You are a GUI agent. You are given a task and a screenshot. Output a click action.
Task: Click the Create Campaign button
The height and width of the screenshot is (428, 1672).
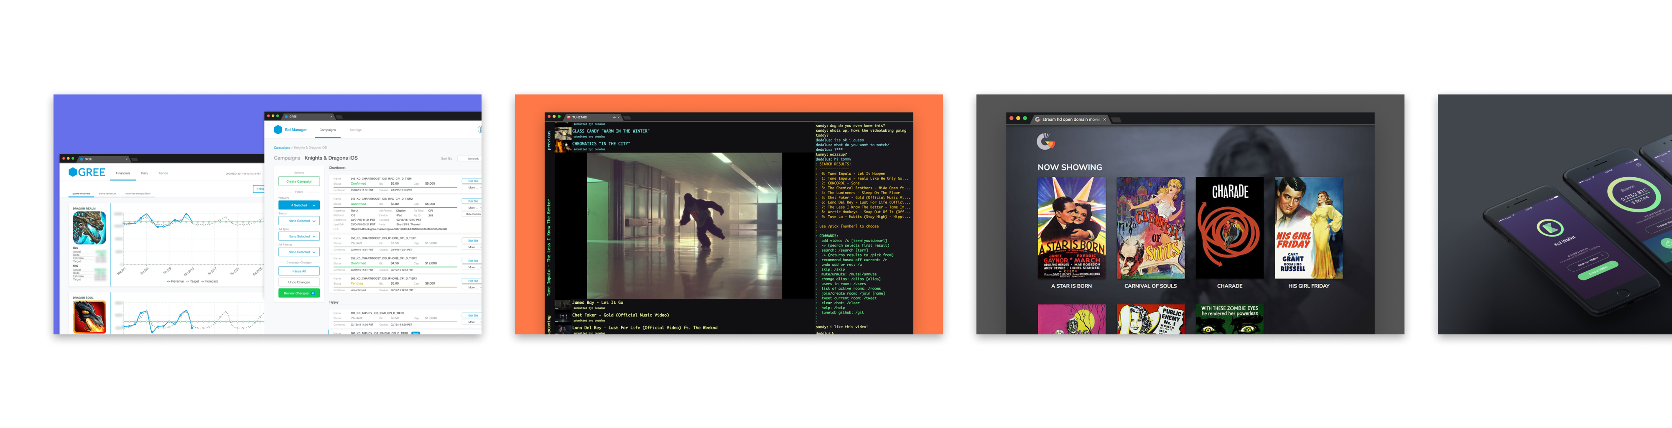tap(298, 182)
